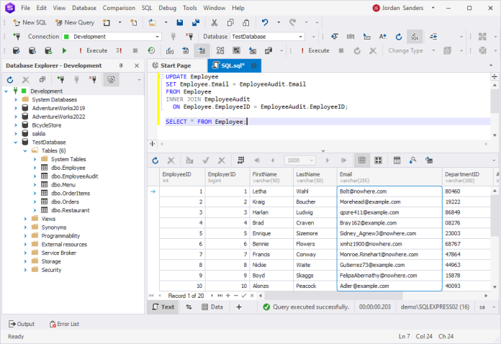Image resolution: width=501 pixels, height=344 pixels.
Task: Toggle grid view mode in results
Action: pyautogui.click(x=361, y=160)
